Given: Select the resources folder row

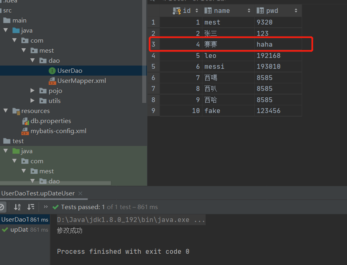Looking at the screenshot, I should 73,111.
